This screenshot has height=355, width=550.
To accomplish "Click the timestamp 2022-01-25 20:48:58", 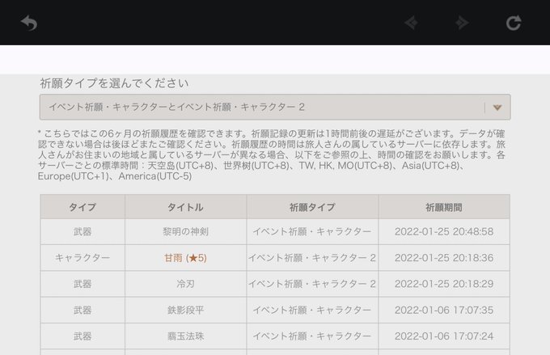I will point(444,231).
